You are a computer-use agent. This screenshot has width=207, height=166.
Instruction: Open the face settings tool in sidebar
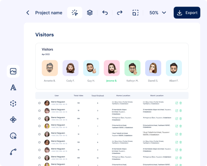point(13,136)
